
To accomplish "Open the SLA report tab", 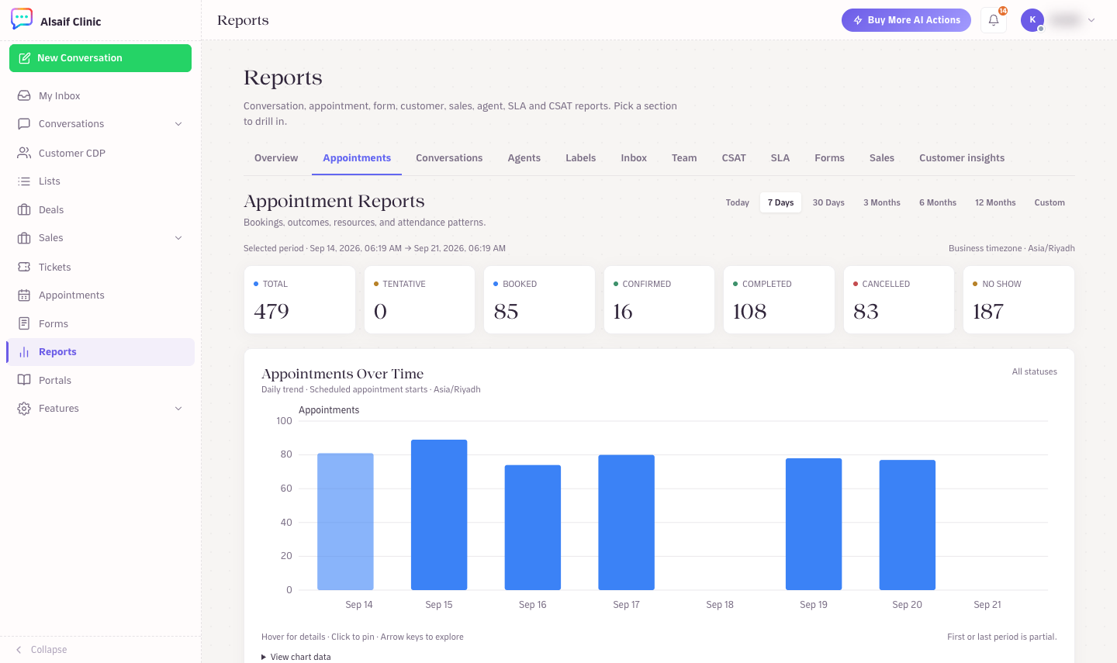I will [x=780, y=158].
